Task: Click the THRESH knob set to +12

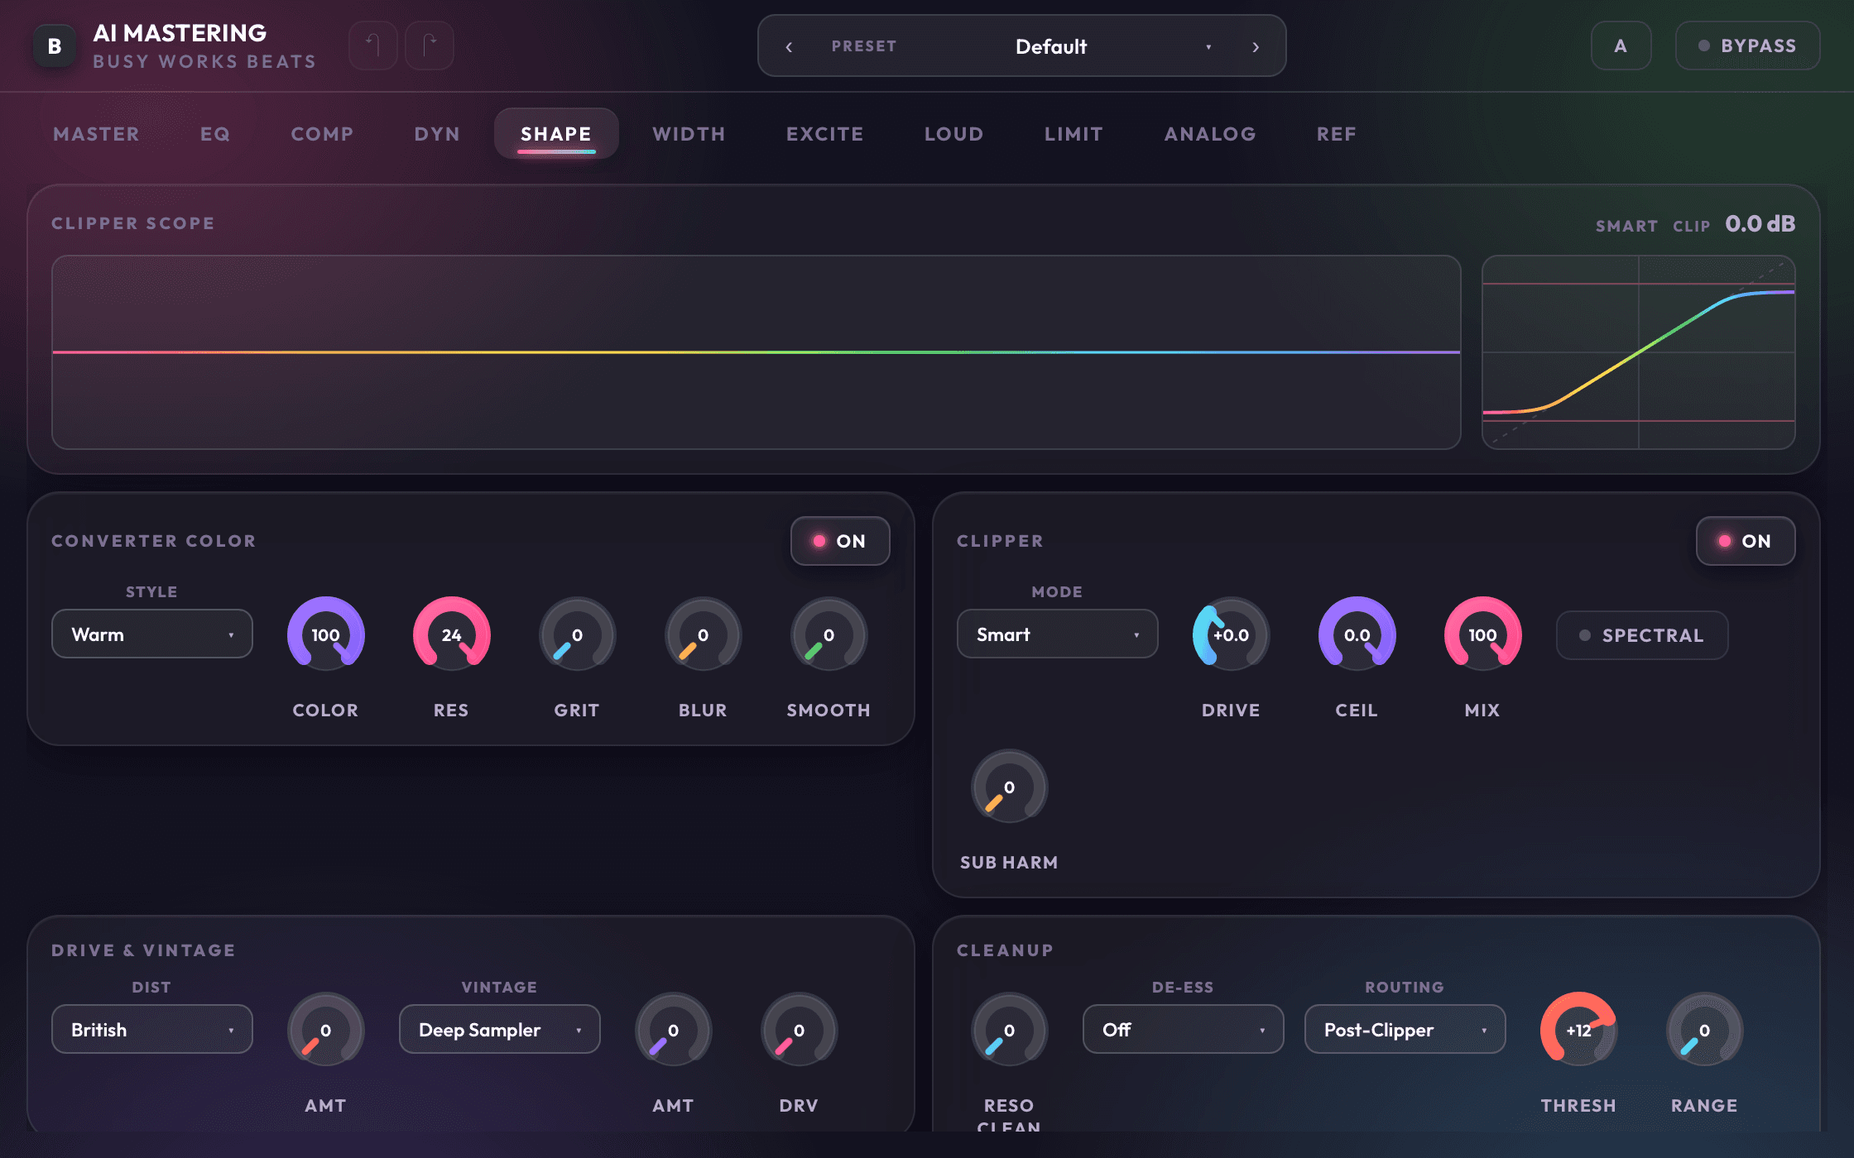Action: pos(1578,1030)
